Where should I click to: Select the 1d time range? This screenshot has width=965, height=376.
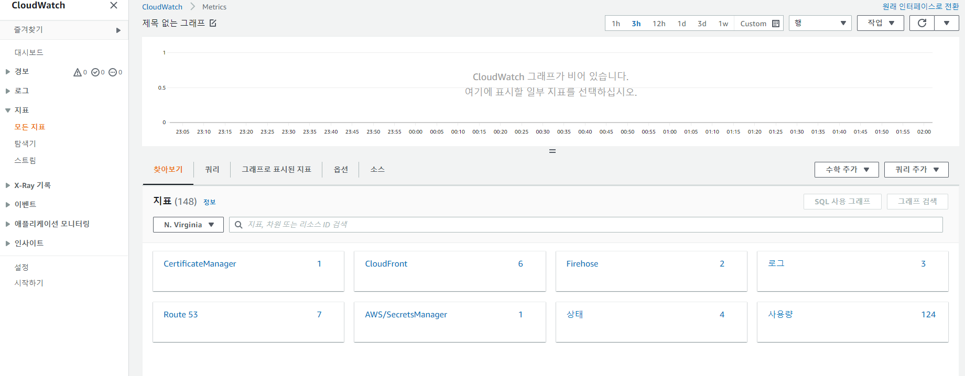(x=681, y=24)
